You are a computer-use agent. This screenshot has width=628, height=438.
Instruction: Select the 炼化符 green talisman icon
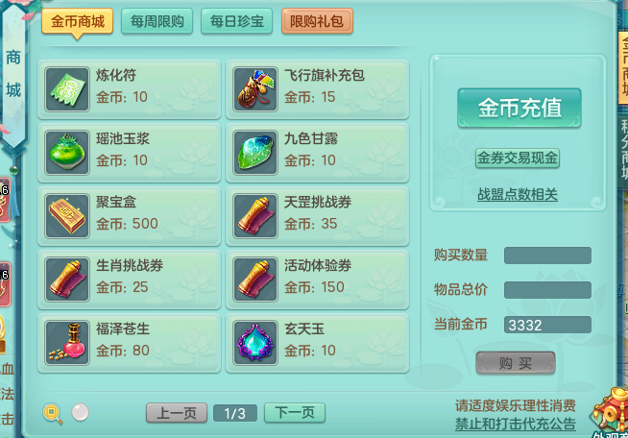(x=67, y=89)
